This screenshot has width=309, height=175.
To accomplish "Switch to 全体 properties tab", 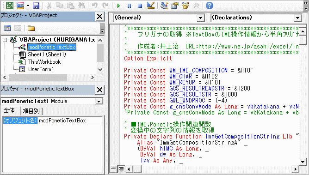I will point(9,111).
